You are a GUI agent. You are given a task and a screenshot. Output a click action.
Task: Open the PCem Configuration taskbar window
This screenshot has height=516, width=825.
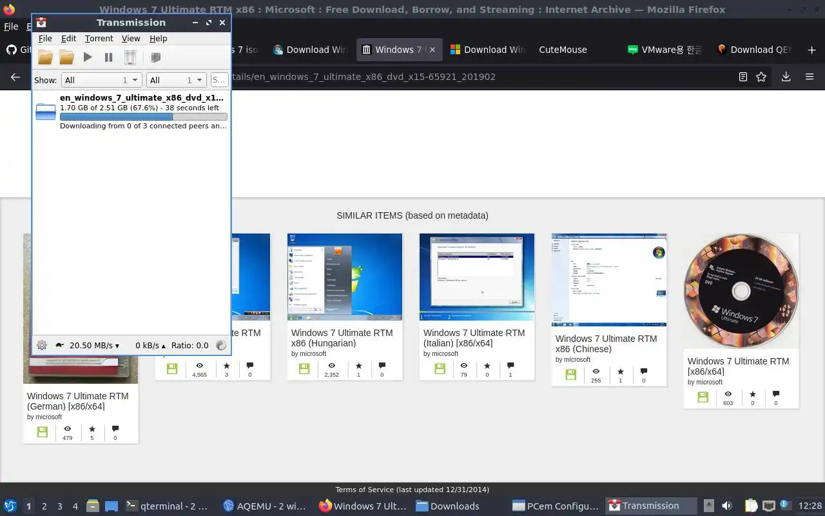tap(556, 506)
